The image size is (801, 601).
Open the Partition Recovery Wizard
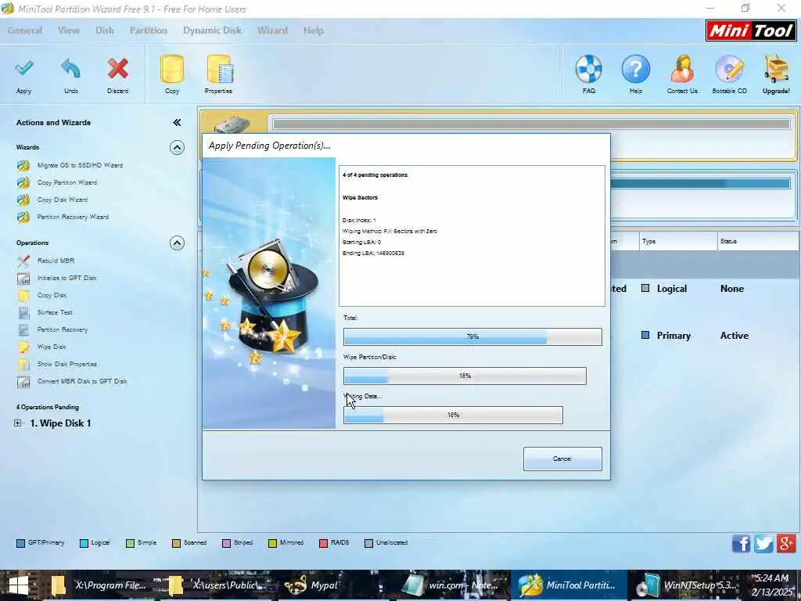(x=73, y=218)
